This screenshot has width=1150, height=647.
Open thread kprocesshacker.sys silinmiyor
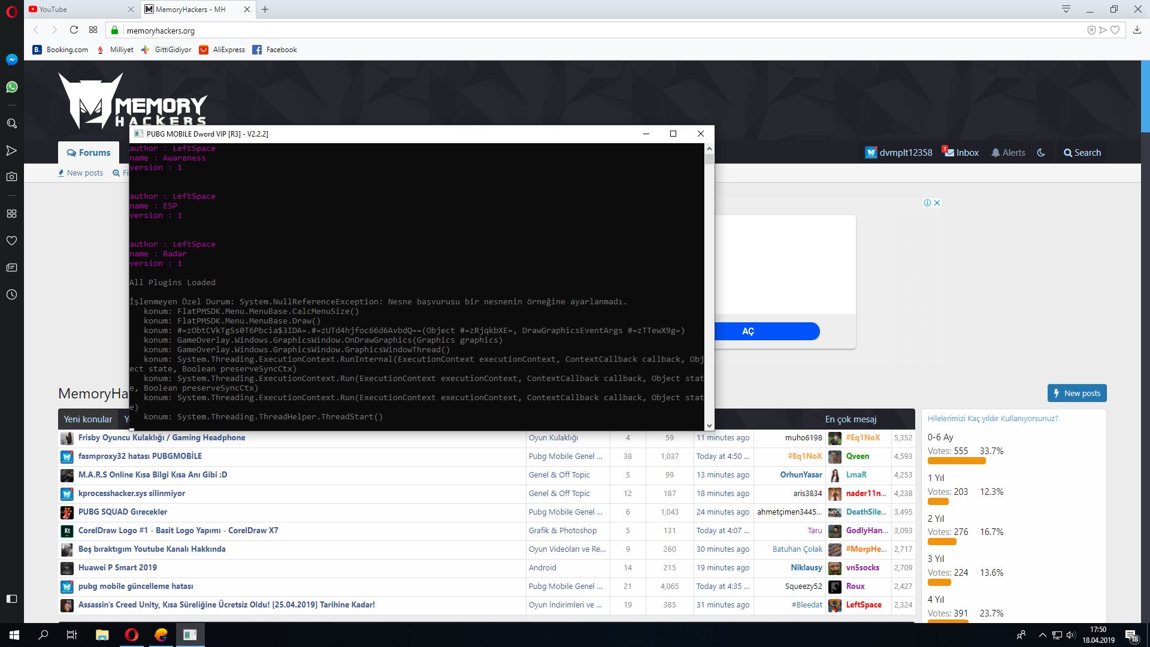[132, 494]
